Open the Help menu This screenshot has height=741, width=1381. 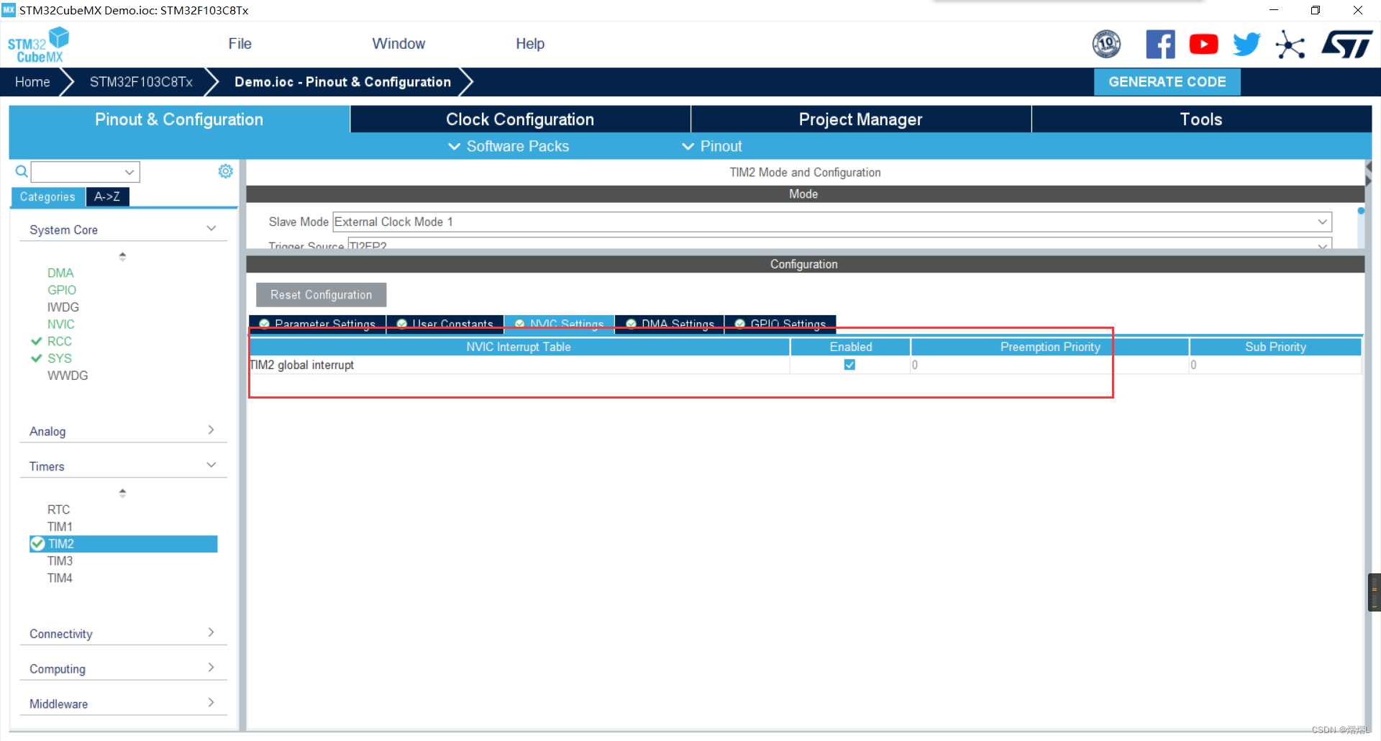530,44
